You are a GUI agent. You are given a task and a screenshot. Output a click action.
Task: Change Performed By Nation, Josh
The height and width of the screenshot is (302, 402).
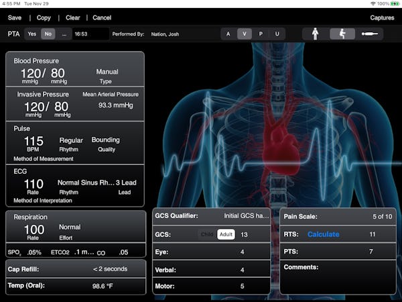click(165, 34)
